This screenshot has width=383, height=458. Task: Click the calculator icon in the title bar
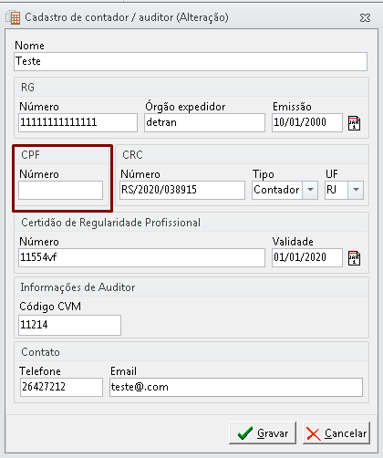[x=13, y=17]
